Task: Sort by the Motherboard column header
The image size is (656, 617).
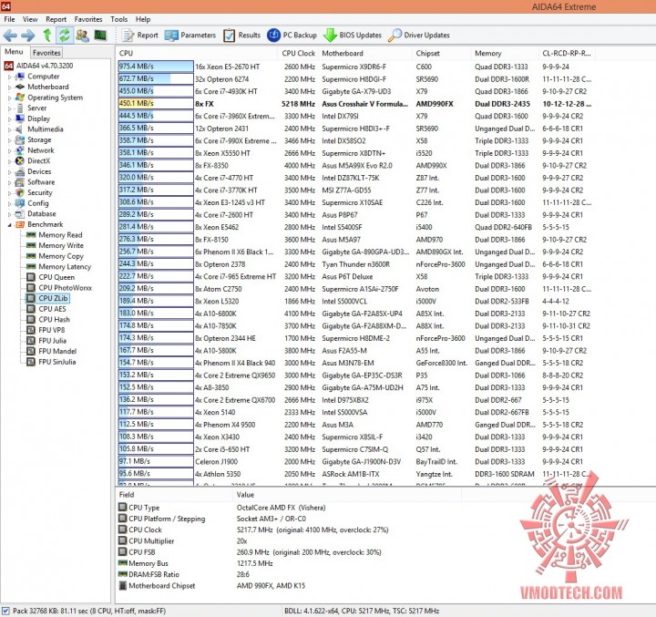Action: point(365,53)
